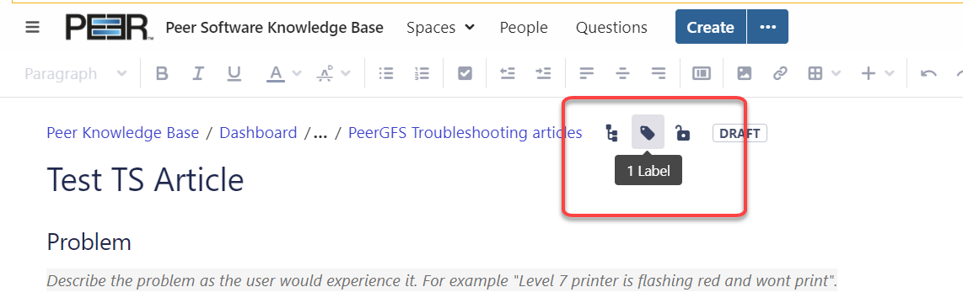Click the page location tree icon
This screenshot has width=963, height=303.
[611, 132]
